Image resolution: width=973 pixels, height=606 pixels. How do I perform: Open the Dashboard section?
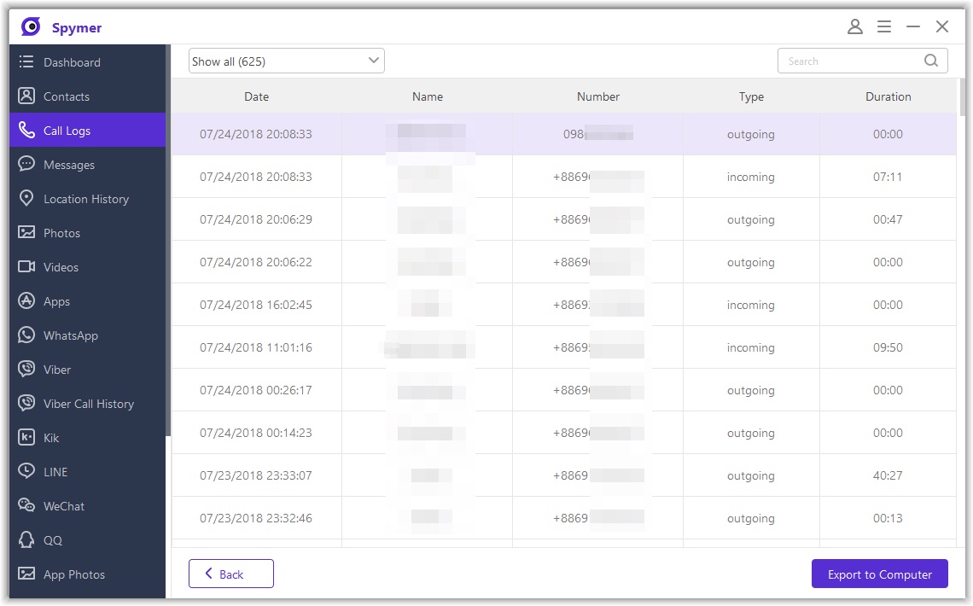tap(88, 62)
